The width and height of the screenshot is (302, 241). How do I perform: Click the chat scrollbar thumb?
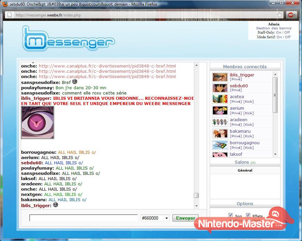[x=196, y=195]
